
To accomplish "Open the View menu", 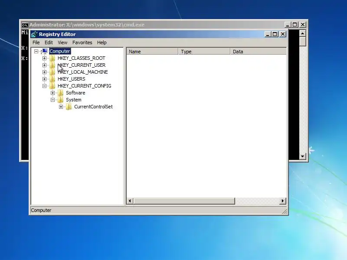I will coord(62,42).
